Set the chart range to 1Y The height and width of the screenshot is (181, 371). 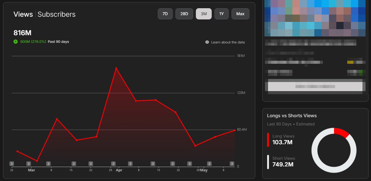coord(222,14)
